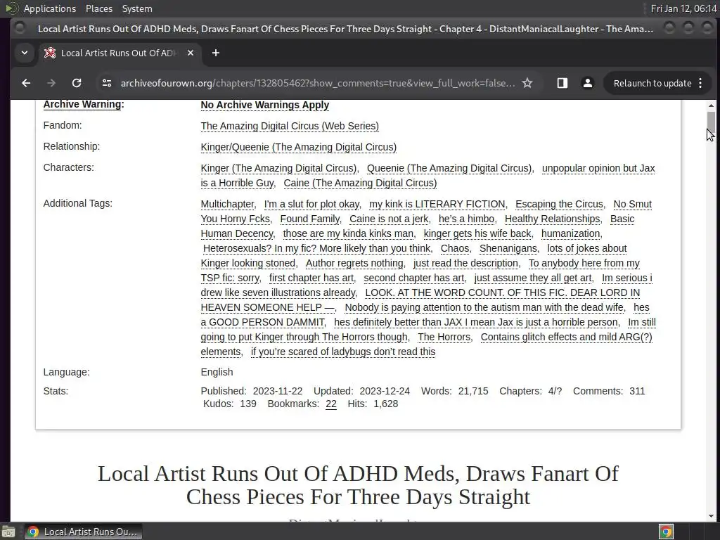Click Author regrets nothing tag

point(354,263)
